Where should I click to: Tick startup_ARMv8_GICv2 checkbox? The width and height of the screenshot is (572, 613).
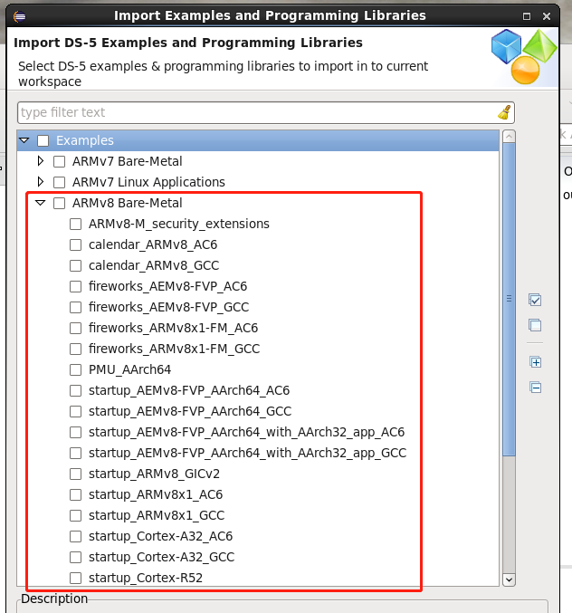75,474
